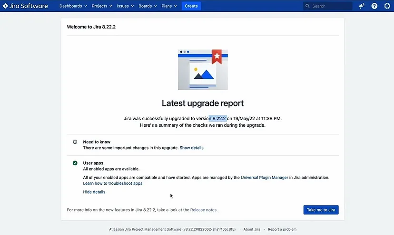This screenshot has width=394, height=235.
Task: Open the About Jira footer link
Action: (252, 229)
